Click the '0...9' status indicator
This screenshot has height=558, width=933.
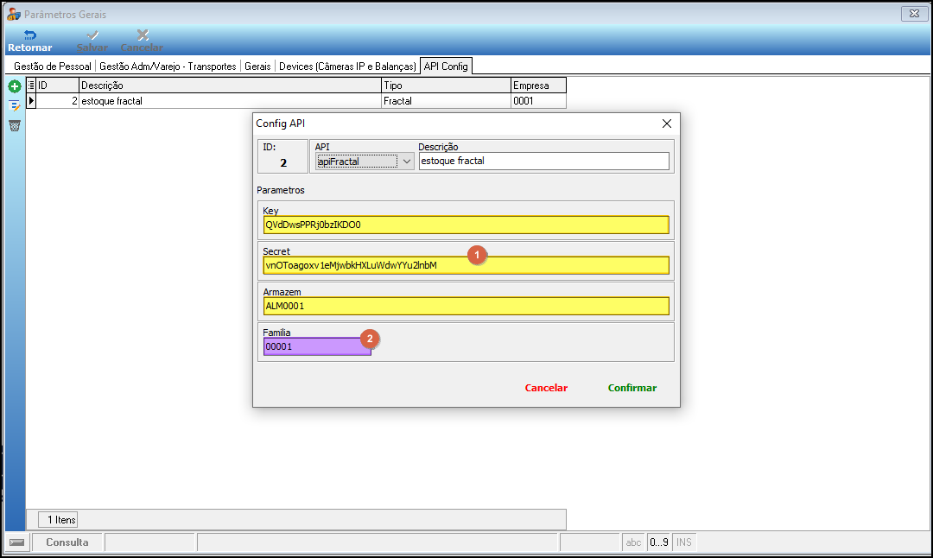pyautogui.click(x=658, y=542)
